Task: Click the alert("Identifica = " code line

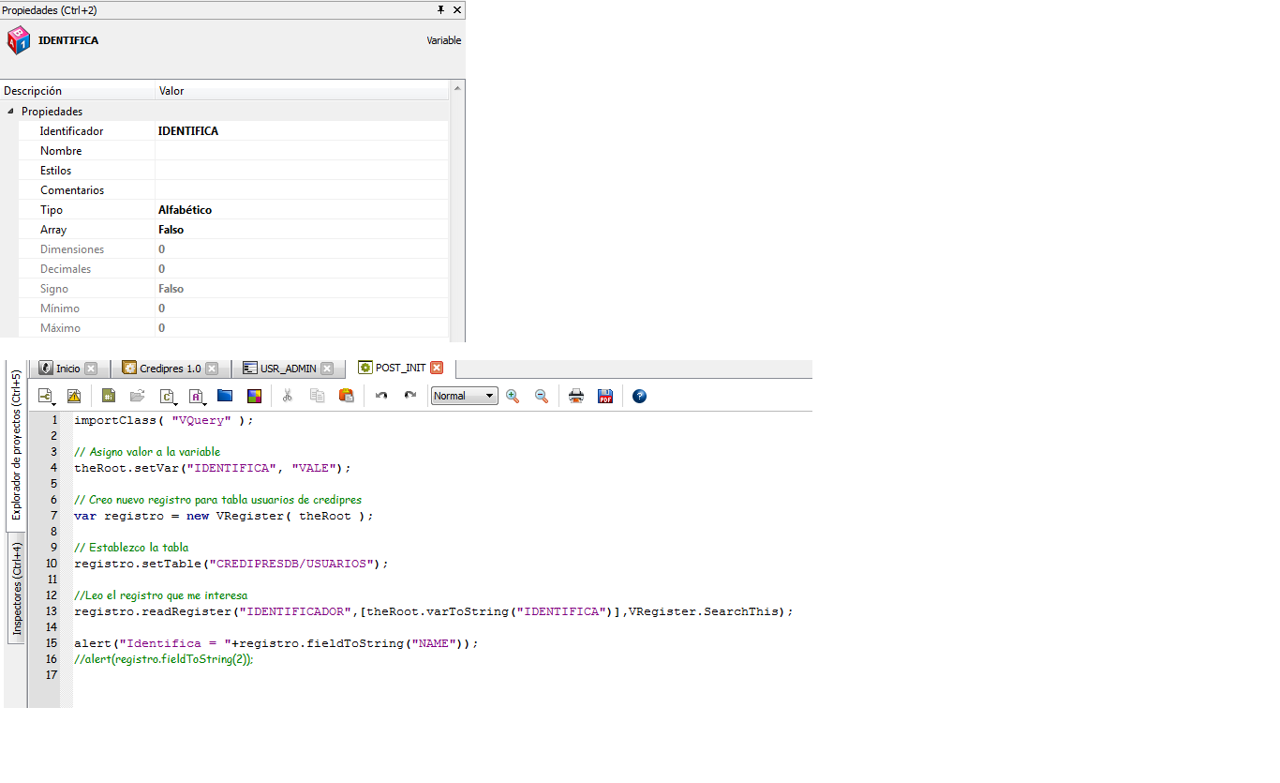Action: 276,643
